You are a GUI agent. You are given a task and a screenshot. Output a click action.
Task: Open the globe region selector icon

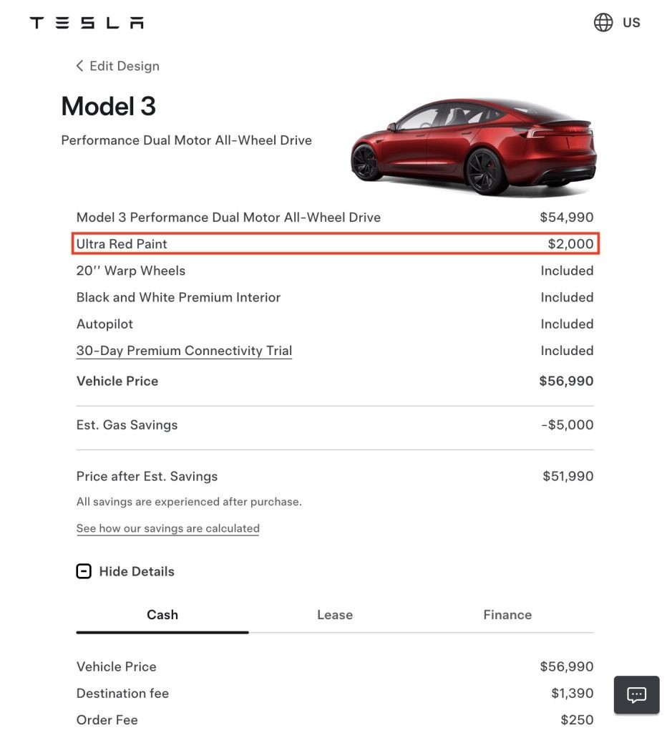[x=603, y=22]
